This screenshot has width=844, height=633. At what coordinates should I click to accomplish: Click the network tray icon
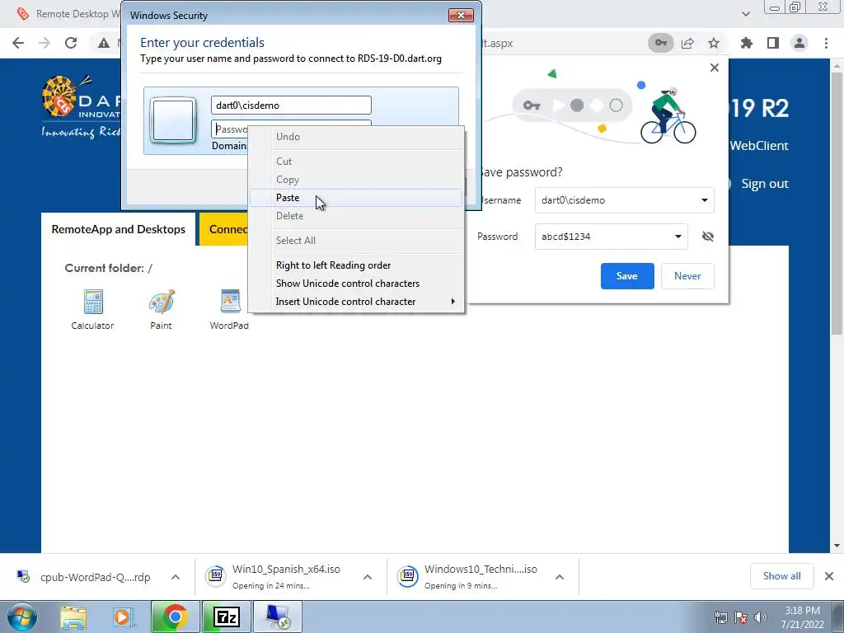point(720,617)
